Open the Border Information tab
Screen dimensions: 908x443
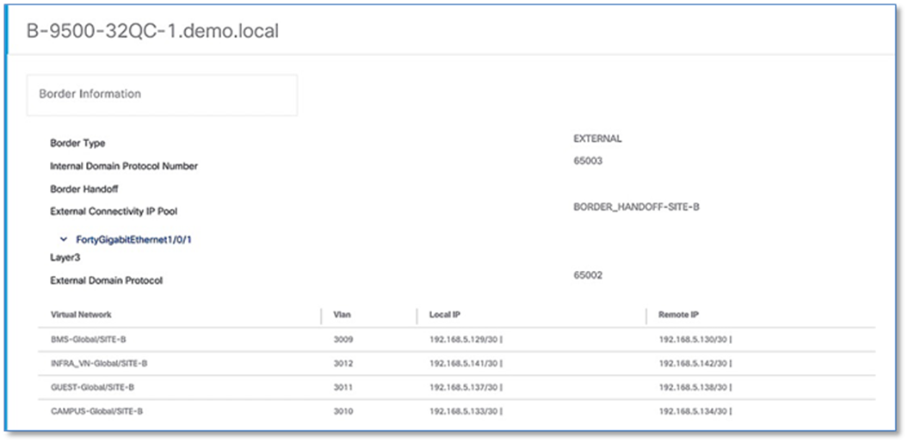click(162, 95)
